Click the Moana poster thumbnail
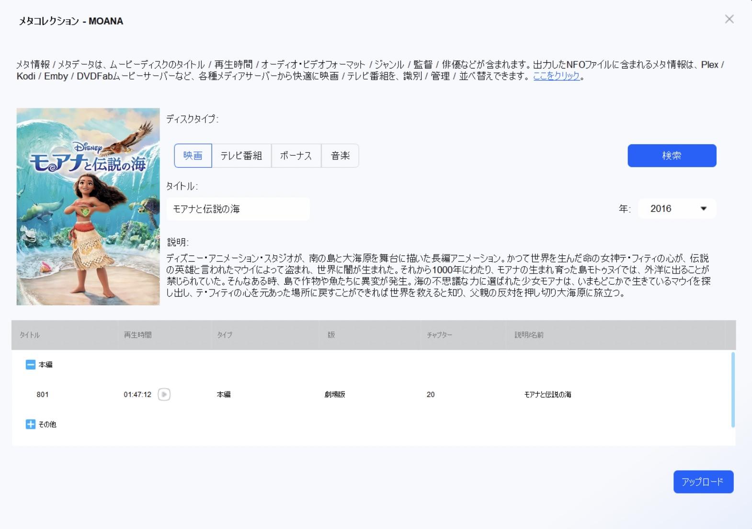This screenshot has width=752, height=529. point(88,207)
